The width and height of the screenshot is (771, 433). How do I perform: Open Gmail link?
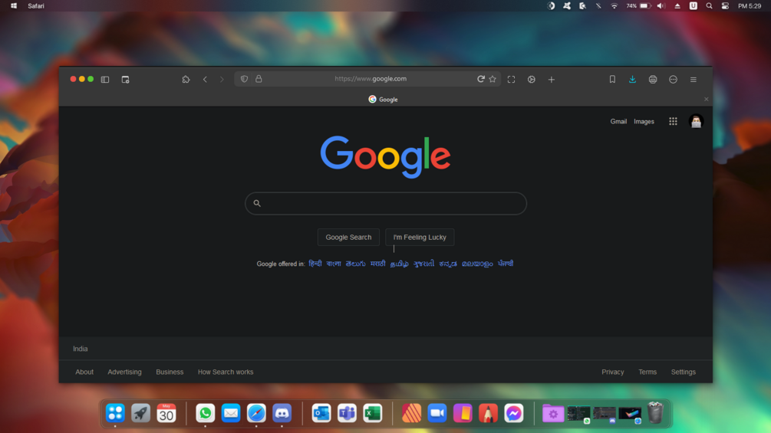[618, 121]
